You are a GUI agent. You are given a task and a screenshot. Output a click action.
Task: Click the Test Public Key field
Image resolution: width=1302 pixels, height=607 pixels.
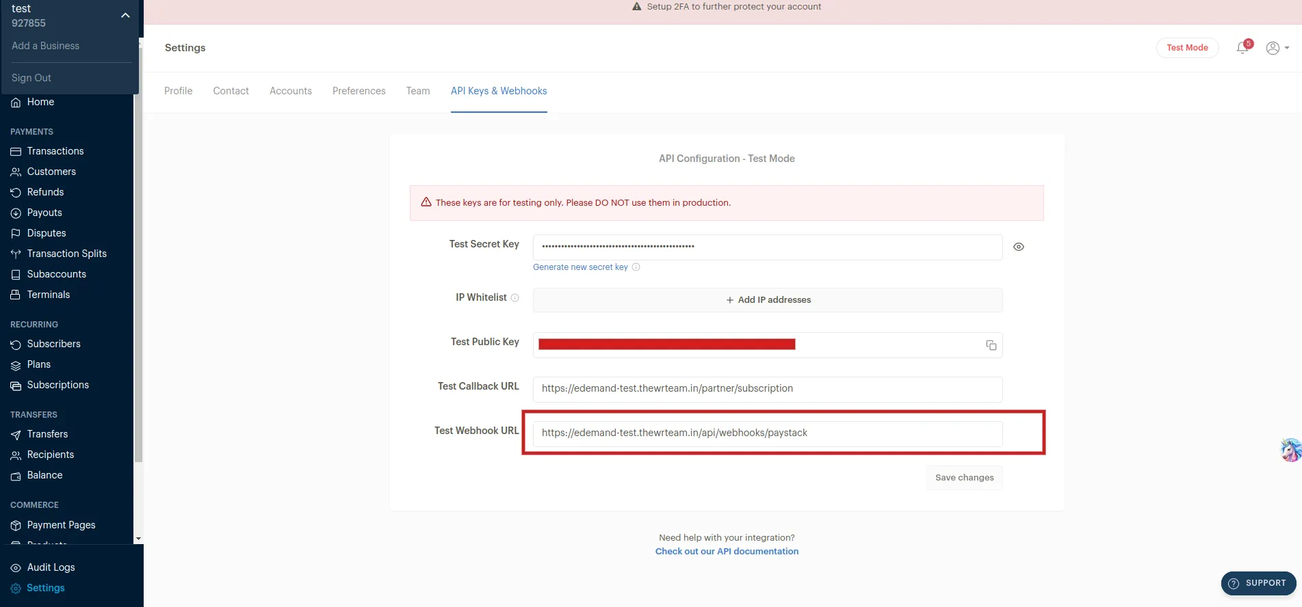(x=768, y=345)
